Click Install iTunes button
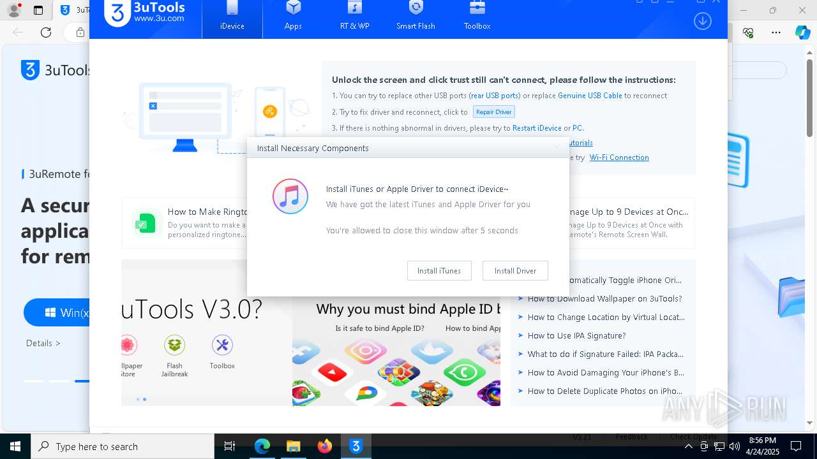Viewport: 817px width, 459px height. tap(439, 271)
